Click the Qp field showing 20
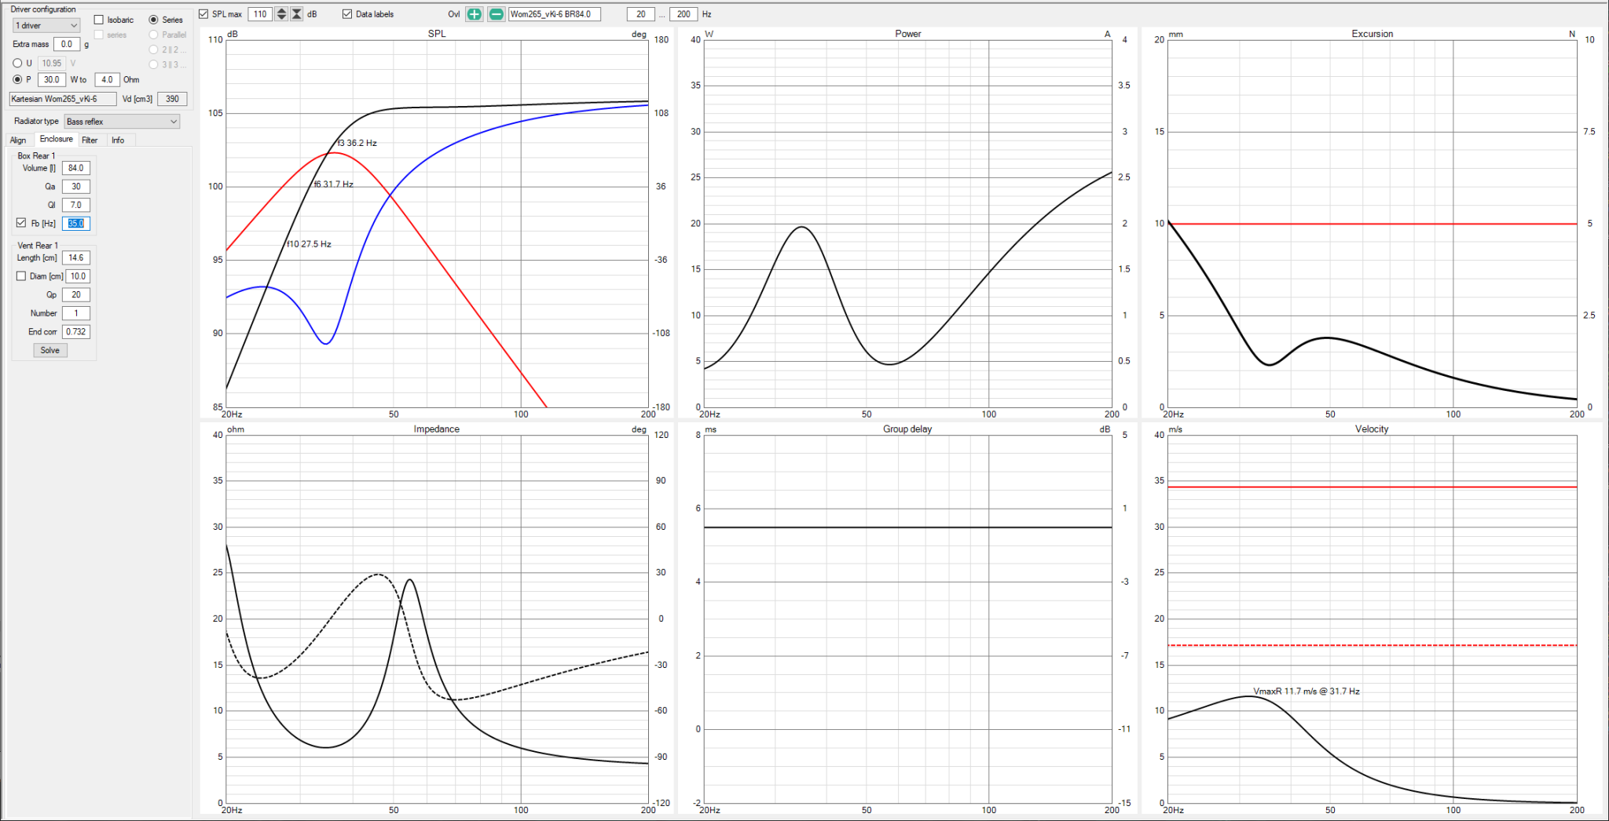1609x821 pixels. (x=76, y=295)
